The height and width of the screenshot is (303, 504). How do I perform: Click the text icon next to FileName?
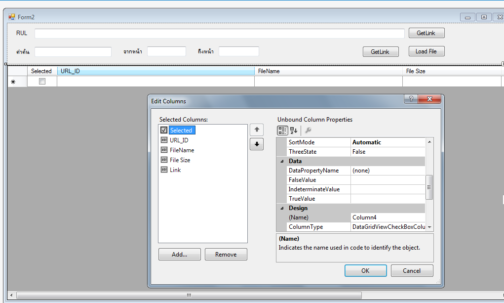tap(164, 150)
